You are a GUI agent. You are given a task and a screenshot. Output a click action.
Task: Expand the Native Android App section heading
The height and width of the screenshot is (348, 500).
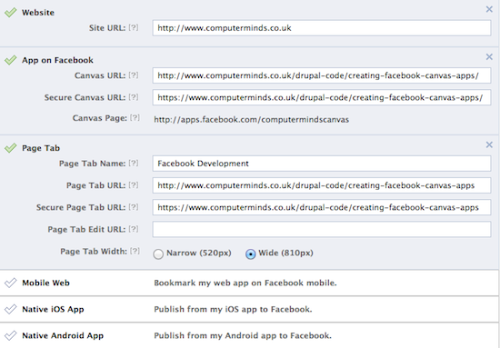pyautogui.click(x=63, y=336)
